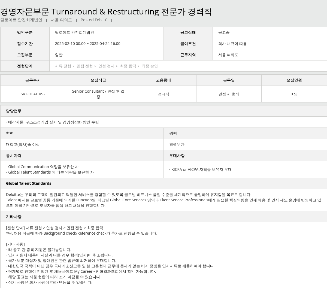Select the Background check/Reference check note line
Image resolution: width=327 pixels, height=288 pixels.
pyautogui.click(x=81, y=233)
